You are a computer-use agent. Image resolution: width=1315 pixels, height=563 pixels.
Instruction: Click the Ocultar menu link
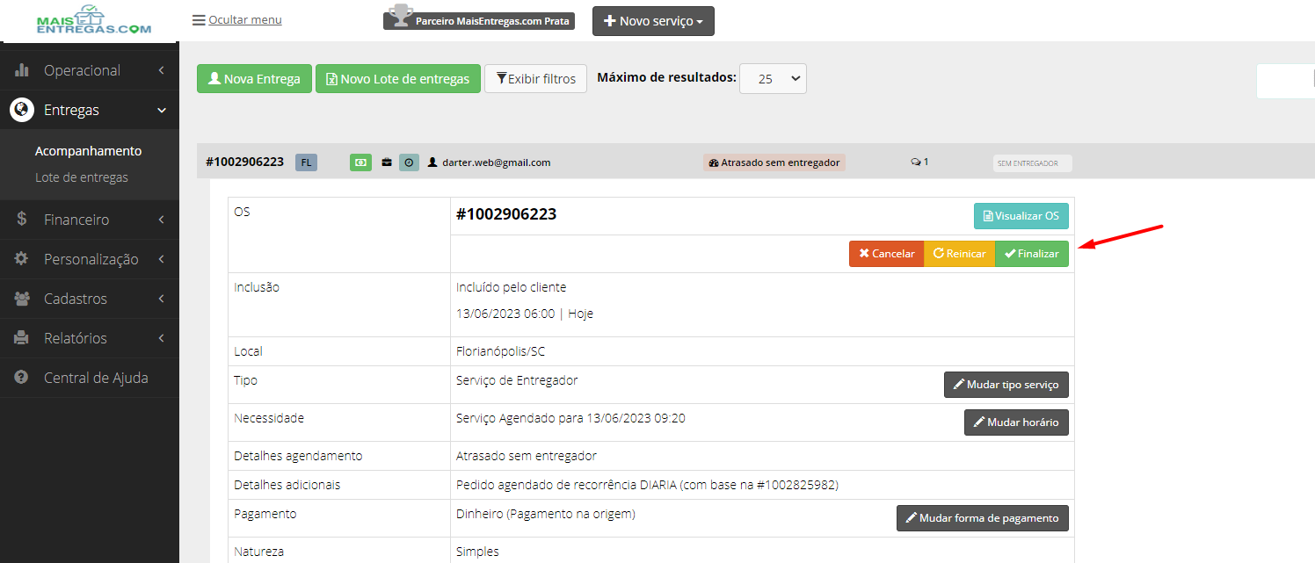pos(245,20)
